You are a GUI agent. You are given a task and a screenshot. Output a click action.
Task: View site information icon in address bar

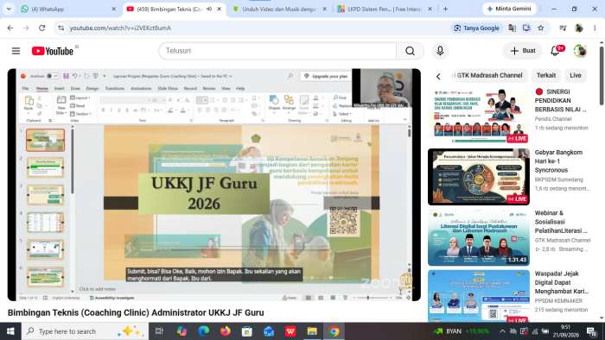(x=60, y=28)
